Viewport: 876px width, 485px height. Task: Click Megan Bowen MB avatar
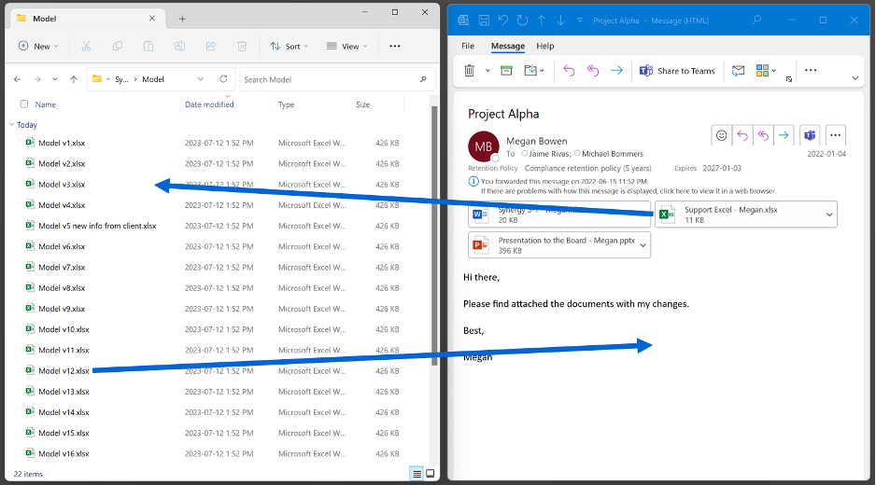483,146
